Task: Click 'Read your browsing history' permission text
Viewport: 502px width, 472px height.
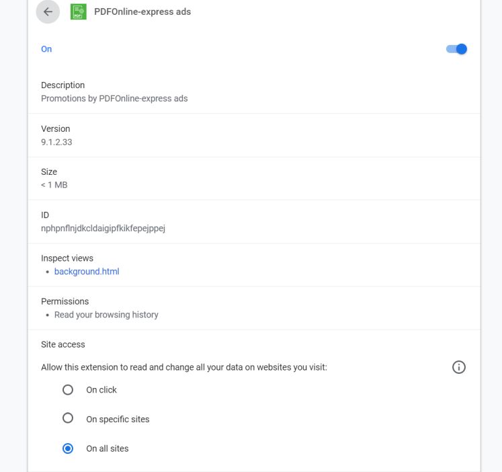Action: 106,315
